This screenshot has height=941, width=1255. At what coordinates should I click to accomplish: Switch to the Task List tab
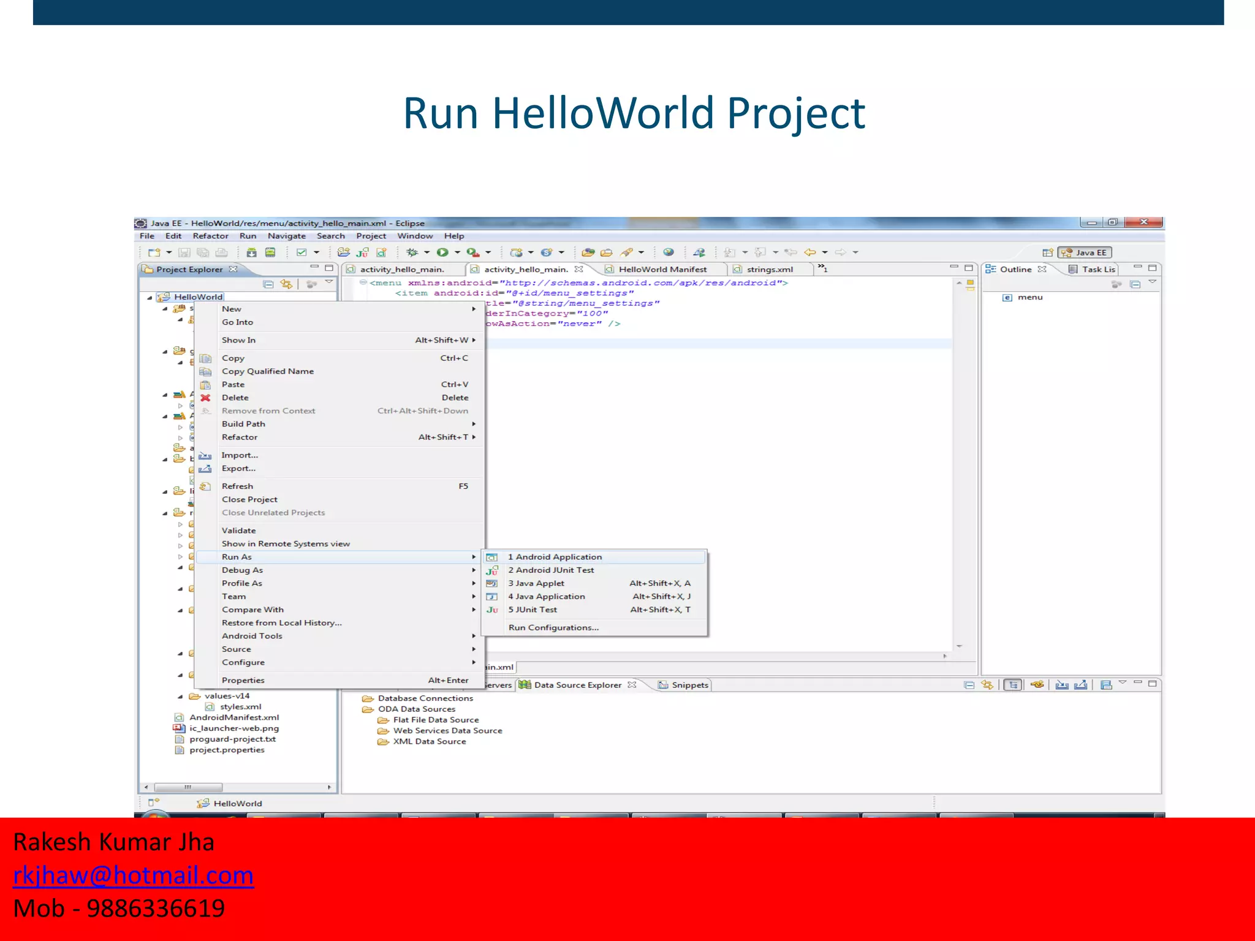pyautogui.click(x=1093, y=269)
